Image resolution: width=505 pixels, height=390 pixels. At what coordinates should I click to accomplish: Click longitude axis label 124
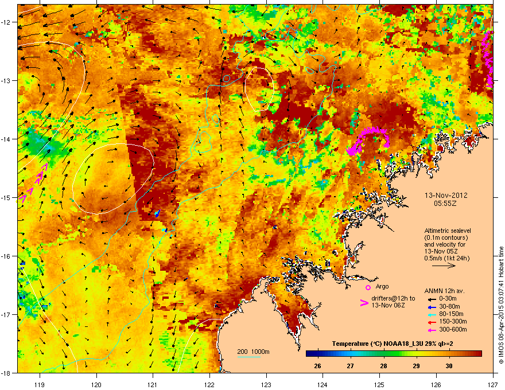coord(323,384)
